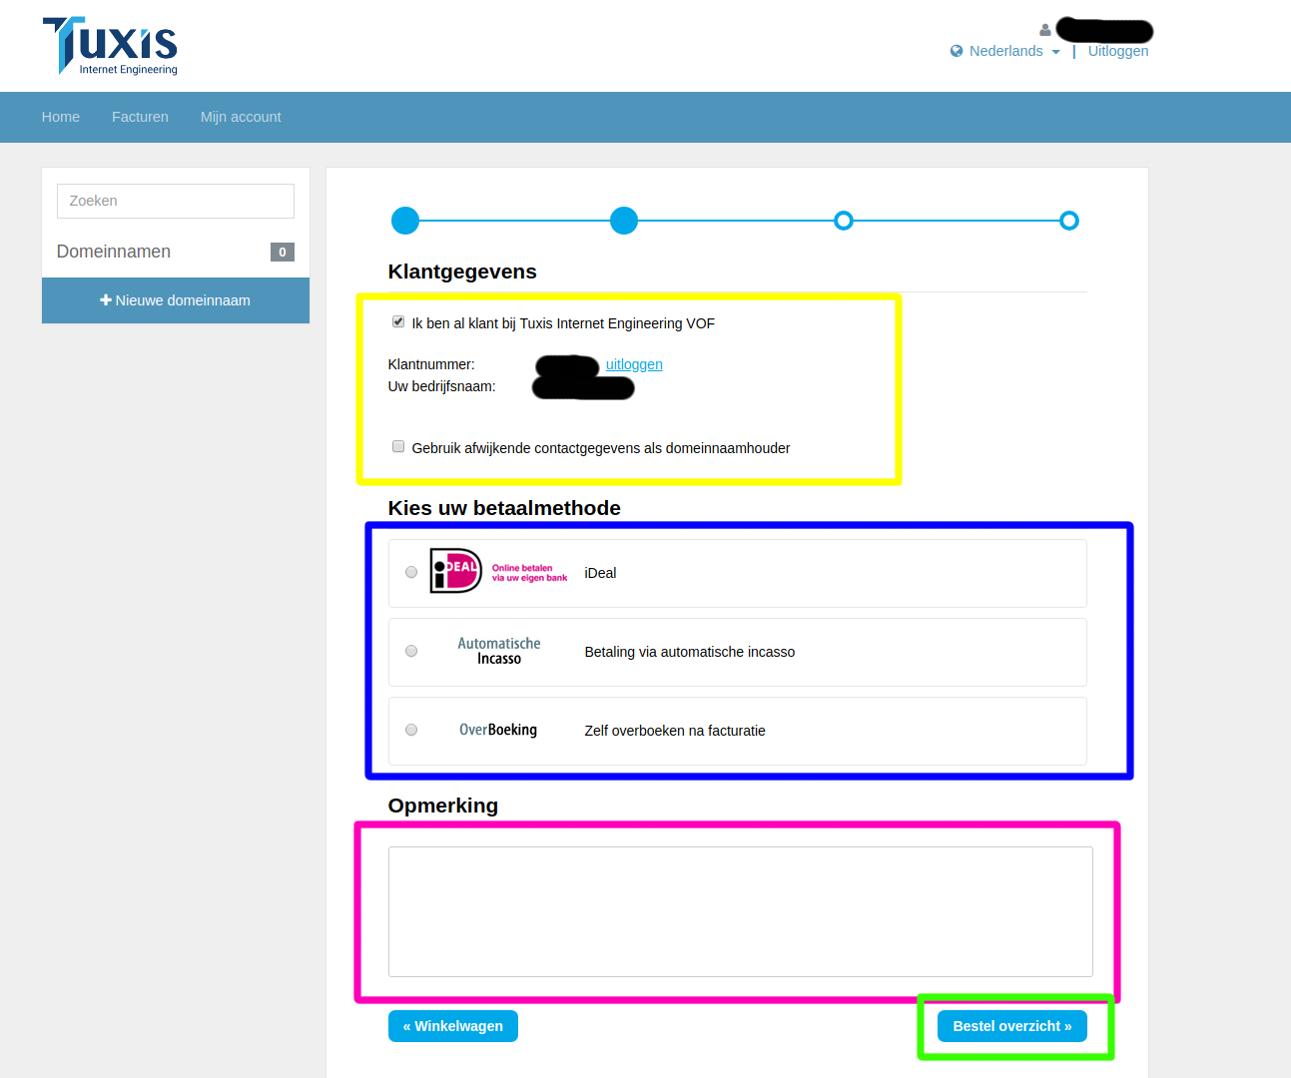Click the uitloggen link next to Klantnummer
Viewport: 1291px width, 1078px height.
pyautogui.click(x=634, y=364)
